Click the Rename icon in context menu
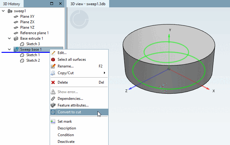 click(x=53, y=66)
